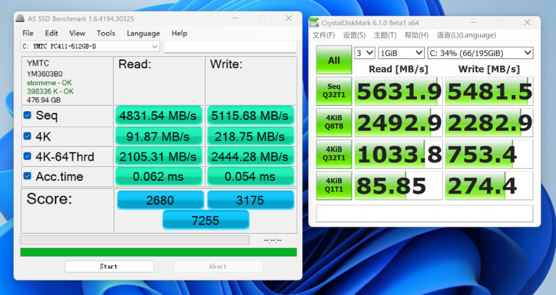
Task: Click the empty text field beside drive dropdown
Action: coord(230,46)
